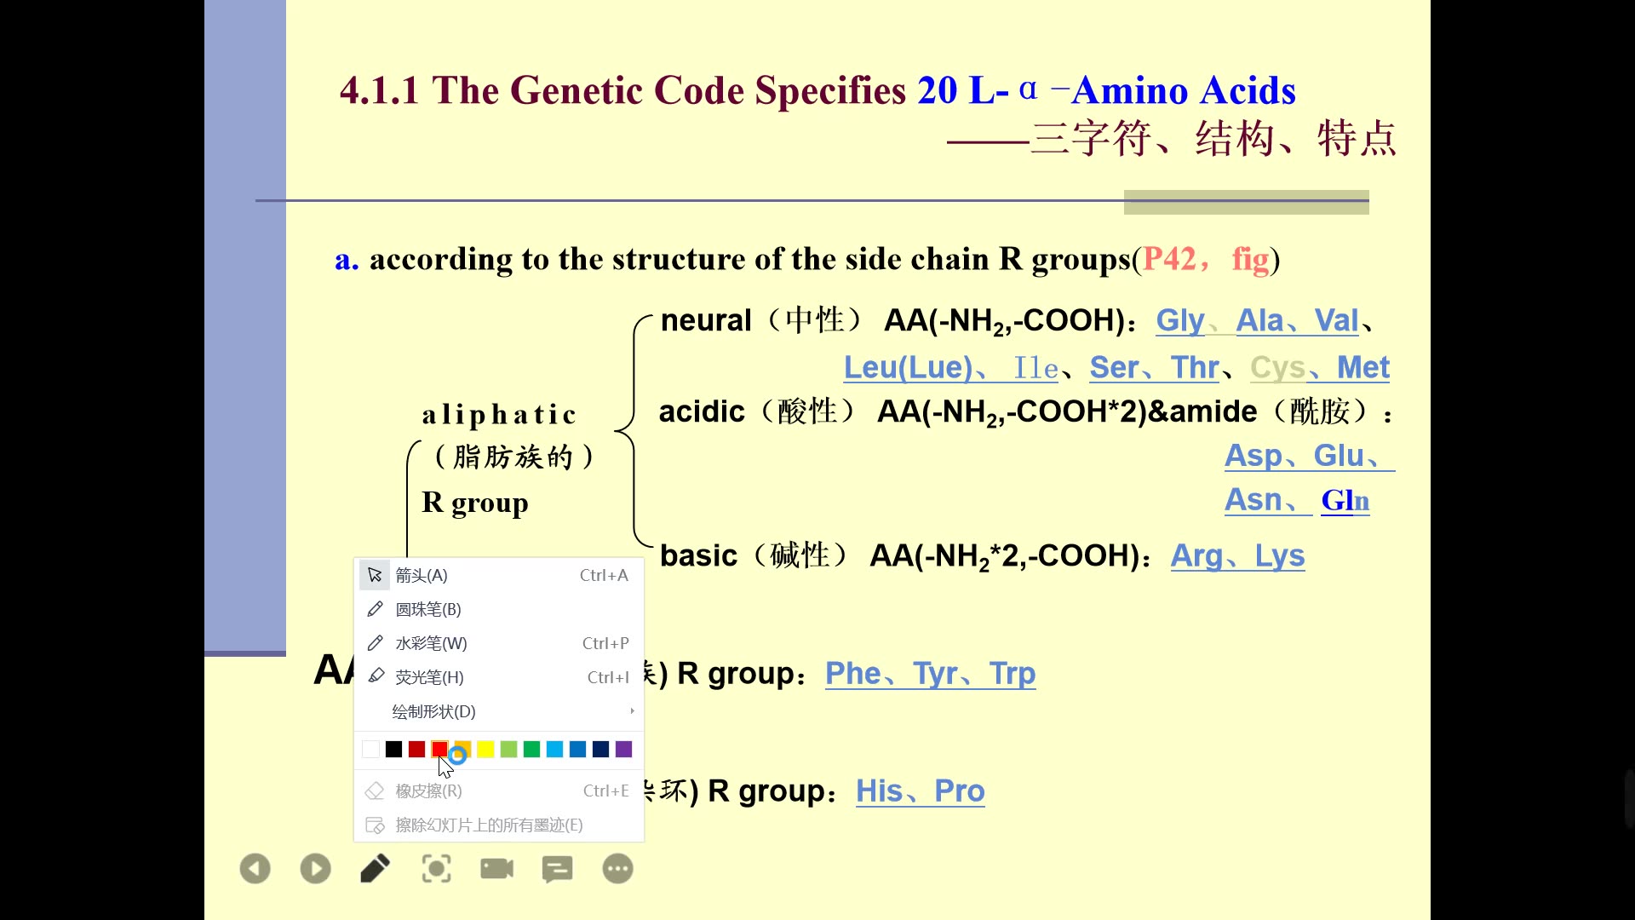Select the 橡皮擦(R) eraser entry
1635x920 pixels.
point(498,791)
